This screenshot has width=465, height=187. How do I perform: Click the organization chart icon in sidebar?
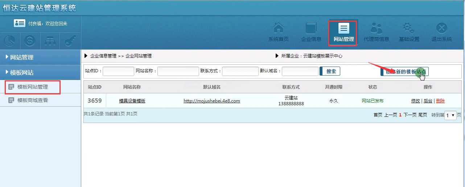click(50, 41)
